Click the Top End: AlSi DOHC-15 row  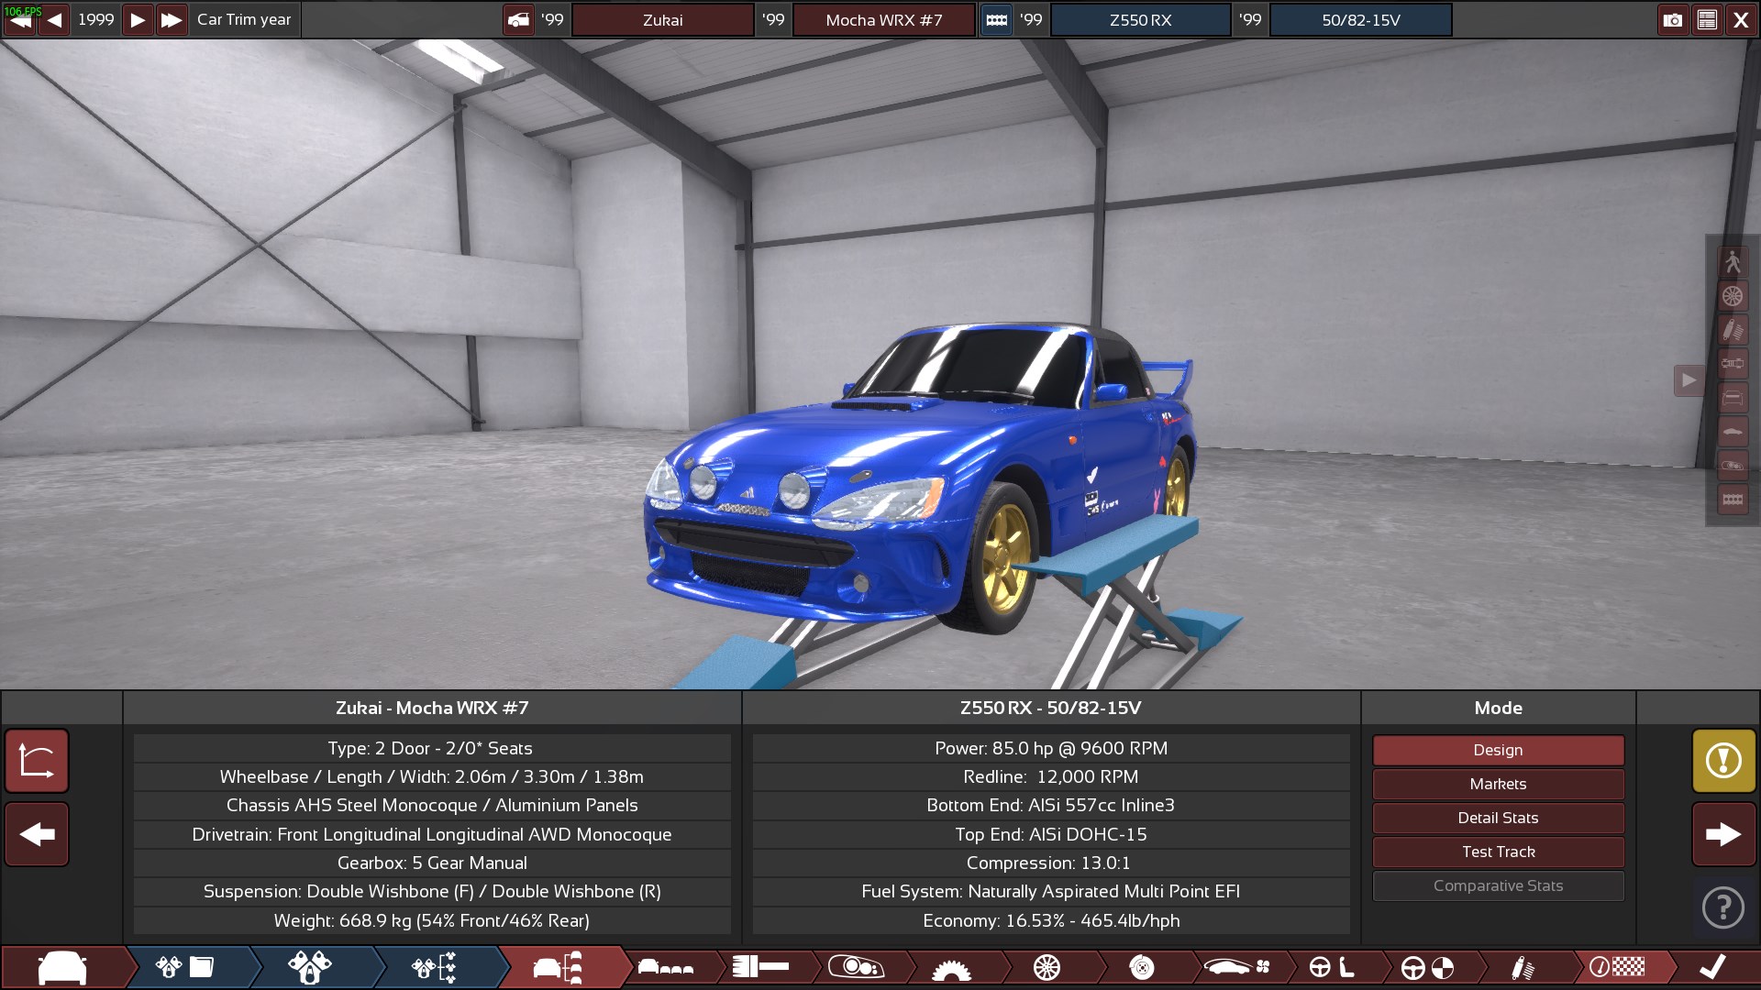pyautogui.click(x=1051, y=834)
